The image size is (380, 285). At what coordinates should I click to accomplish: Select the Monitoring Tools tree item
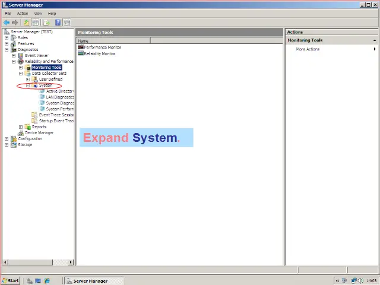point(46,67)
